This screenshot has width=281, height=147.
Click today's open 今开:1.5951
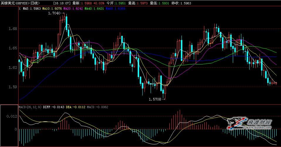(116, 3)
